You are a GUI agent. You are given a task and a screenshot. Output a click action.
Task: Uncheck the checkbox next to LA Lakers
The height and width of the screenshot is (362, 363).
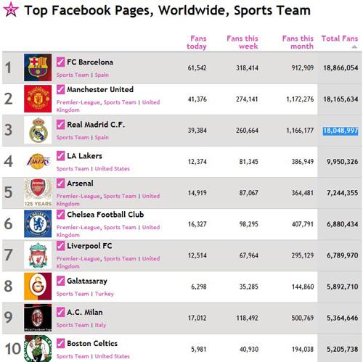tap(61, 156)
